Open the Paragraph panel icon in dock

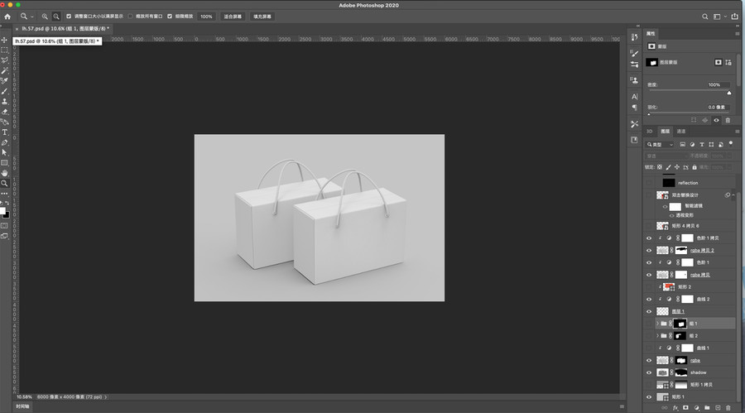(x=634, y=108)
